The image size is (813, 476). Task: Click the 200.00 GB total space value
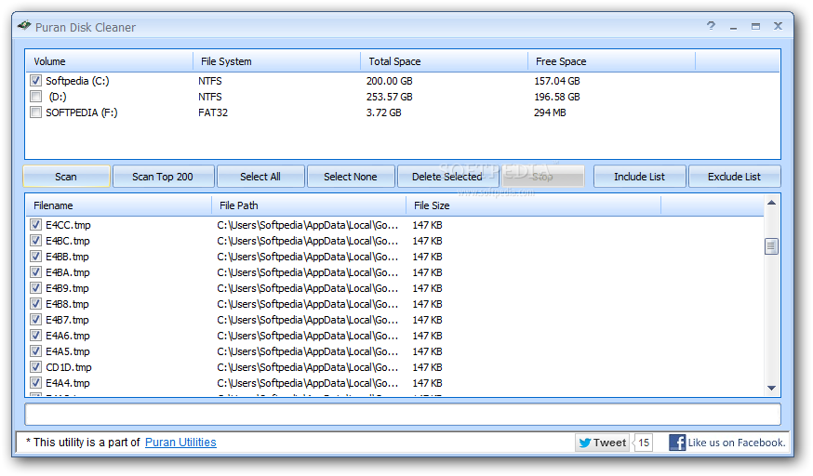click(390, 81)
